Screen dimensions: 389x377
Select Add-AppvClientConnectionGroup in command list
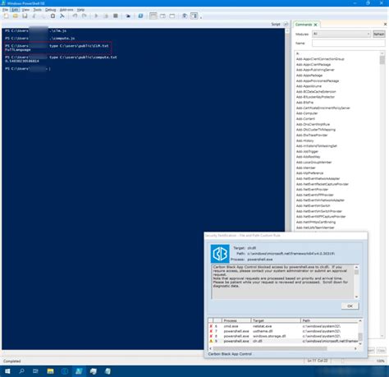point(320,59)
